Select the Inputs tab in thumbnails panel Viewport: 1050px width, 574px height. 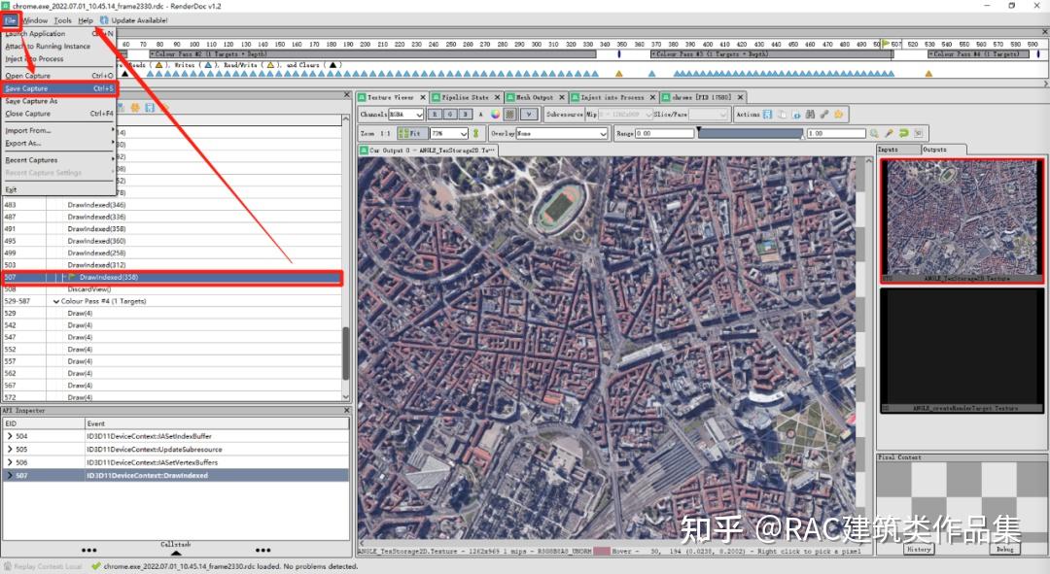(x=898, y=150)
